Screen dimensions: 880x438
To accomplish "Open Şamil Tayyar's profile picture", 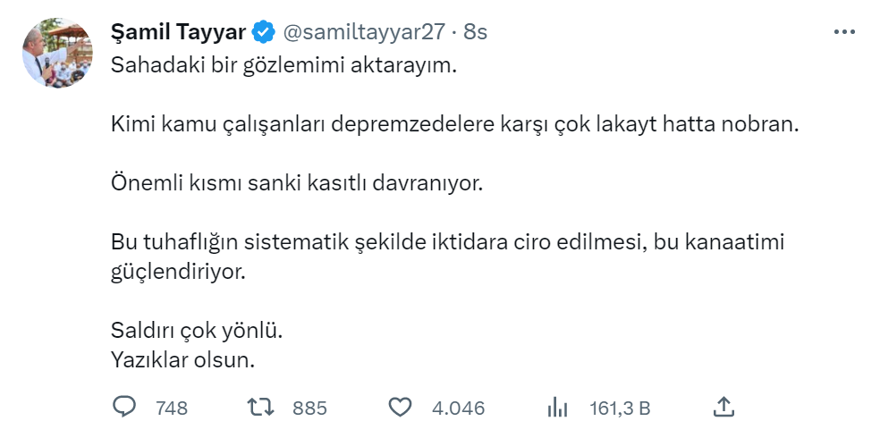I will click(56, 53).
